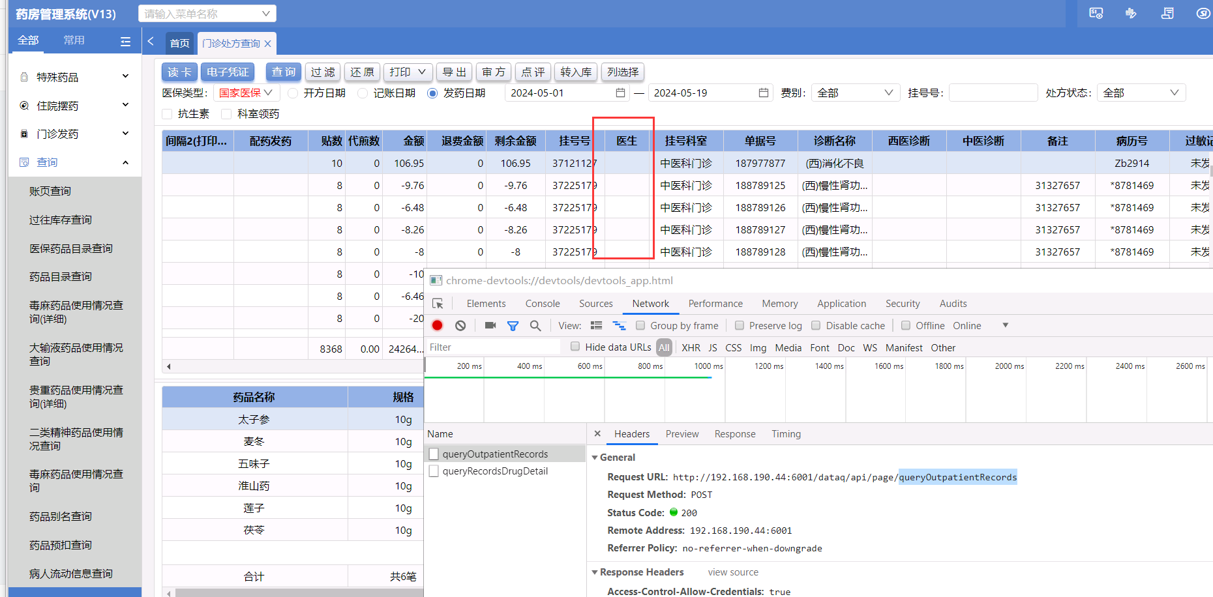The width and height of the screenshot is (1213, 597).
Task: Click the DevTools record network log button
Action: tap(437, 326)
